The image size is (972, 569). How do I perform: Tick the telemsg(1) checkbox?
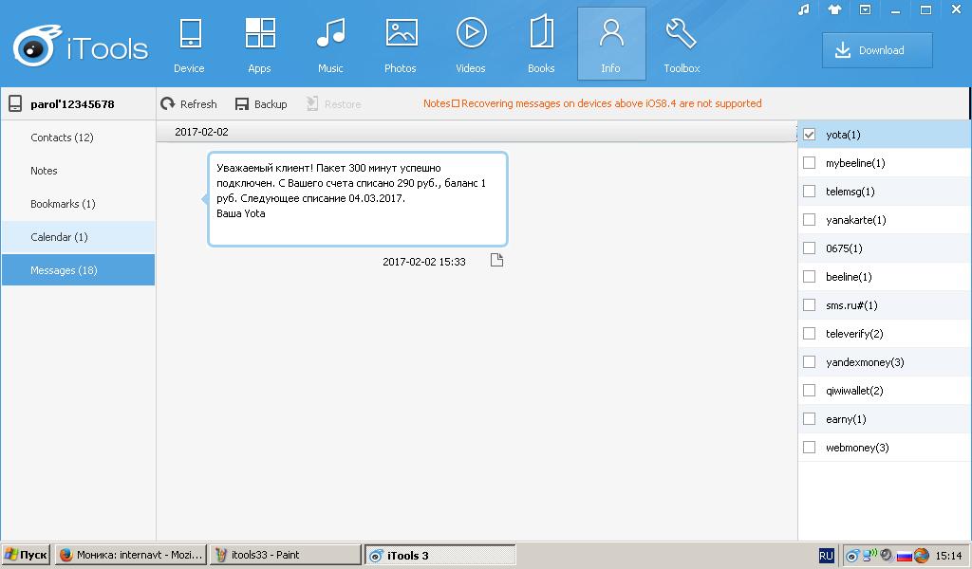(809, 192)
